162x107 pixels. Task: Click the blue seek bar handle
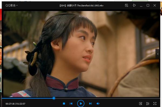54,98
